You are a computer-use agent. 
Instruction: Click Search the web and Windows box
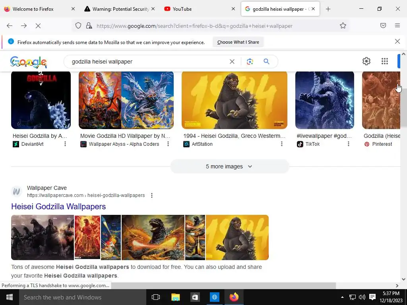tap(83, 297)
